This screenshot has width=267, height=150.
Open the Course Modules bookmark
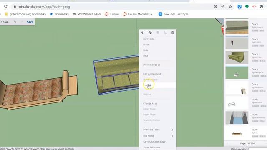click(139, 14)
